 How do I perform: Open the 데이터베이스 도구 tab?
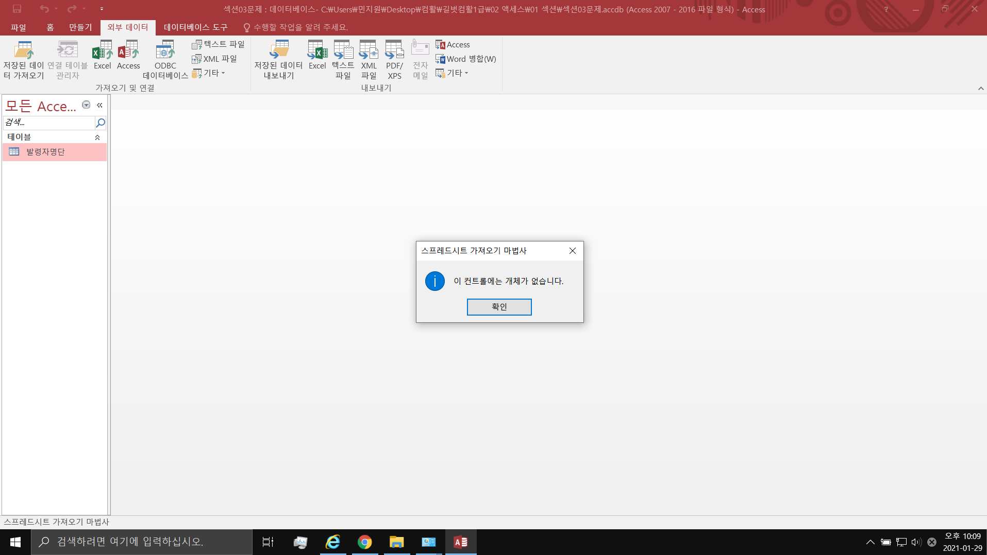pyautogui.click(x=195, y=27)
